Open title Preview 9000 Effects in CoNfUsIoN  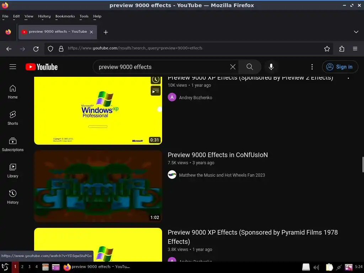coord(218,155)
